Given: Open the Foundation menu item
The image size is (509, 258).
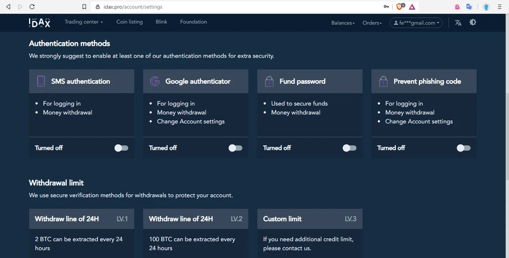Looking at the screenshot, I should point(194,22).
